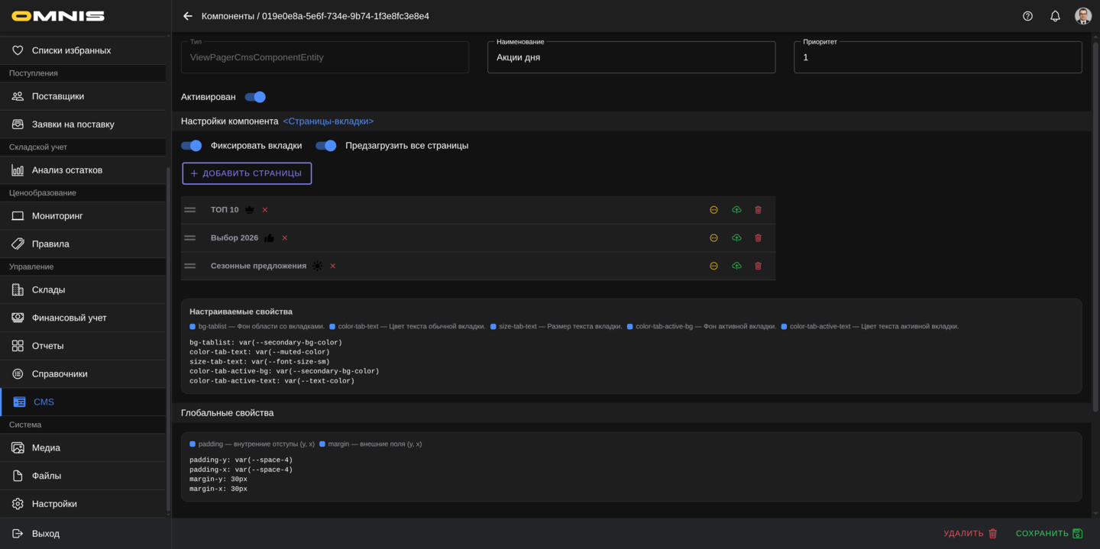1100x549 pixels.
Task: Click the drag handle of ТОП 10 row
Action: [x=190, y=210]
